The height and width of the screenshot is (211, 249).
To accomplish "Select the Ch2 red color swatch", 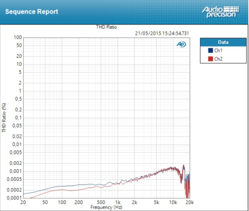I will (x=211, y=59).
